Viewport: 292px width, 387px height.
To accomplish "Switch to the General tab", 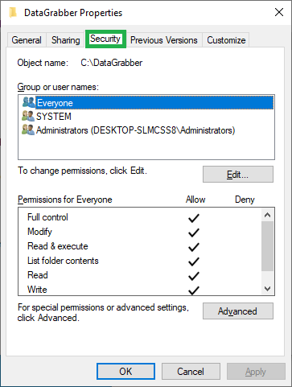I will (27, 40).
